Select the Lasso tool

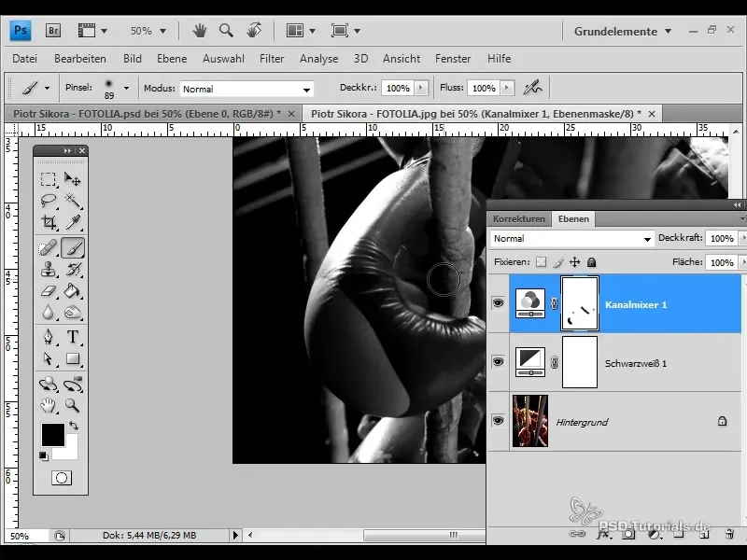[x=48, y=201]
